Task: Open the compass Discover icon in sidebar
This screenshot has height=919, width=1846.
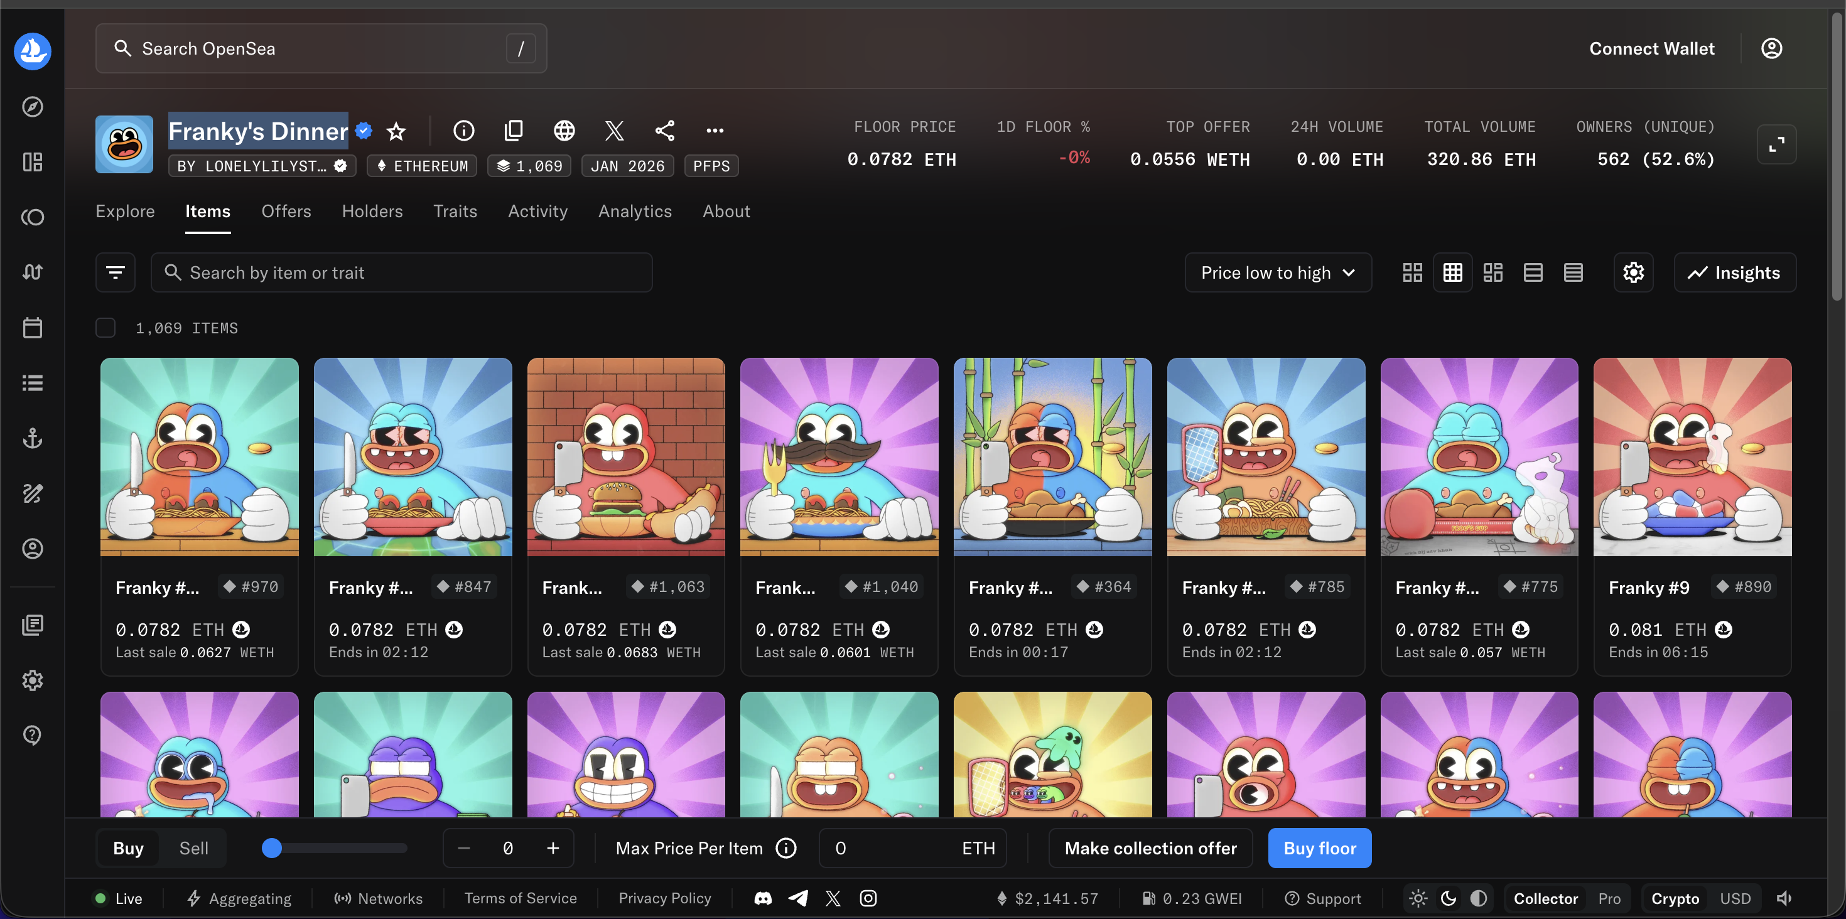Action: pyautogui.click(x=32, y=107)
